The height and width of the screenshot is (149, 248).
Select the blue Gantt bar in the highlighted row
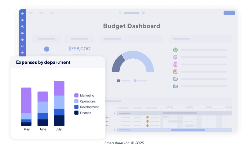click(x=188, y=130)
